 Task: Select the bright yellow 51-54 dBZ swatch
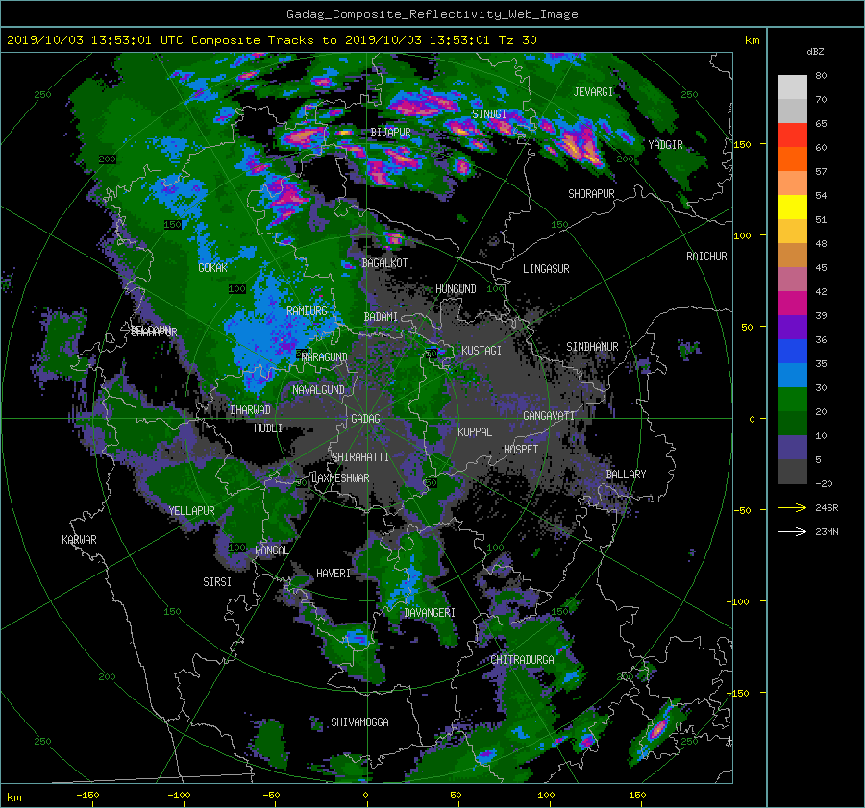792,208
